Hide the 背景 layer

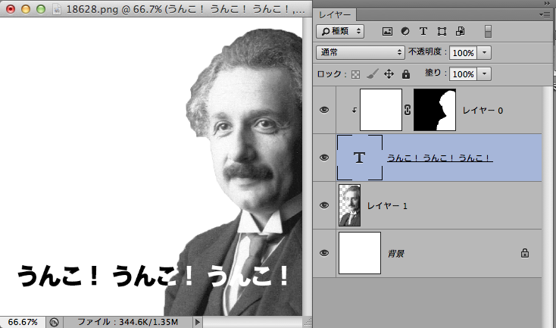coord(323,253)
